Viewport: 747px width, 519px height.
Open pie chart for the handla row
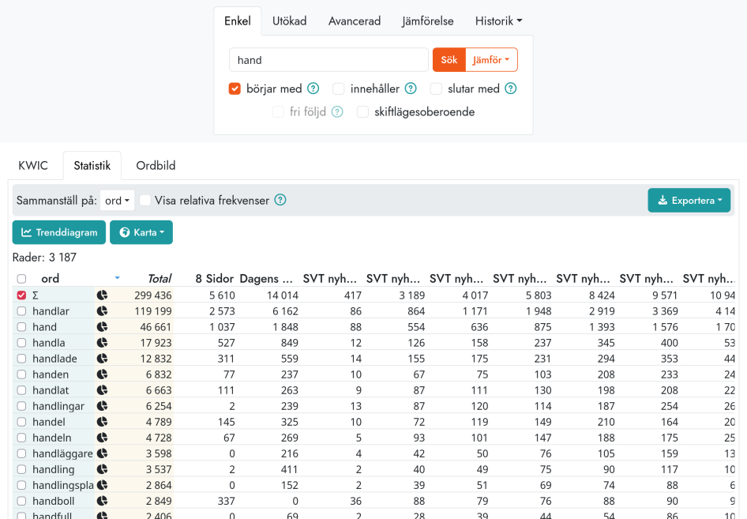point(102,343)
